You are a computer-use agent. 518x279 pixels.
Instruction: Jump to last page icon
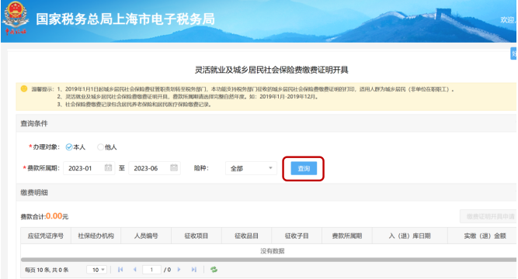pyautogui.click(x=194, y=270)
